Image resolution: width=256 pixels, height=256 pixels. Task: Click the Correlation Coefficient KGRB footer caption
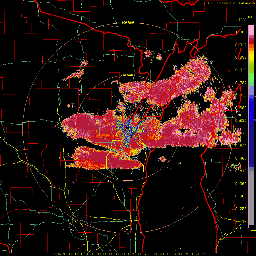tap(129, 254)
